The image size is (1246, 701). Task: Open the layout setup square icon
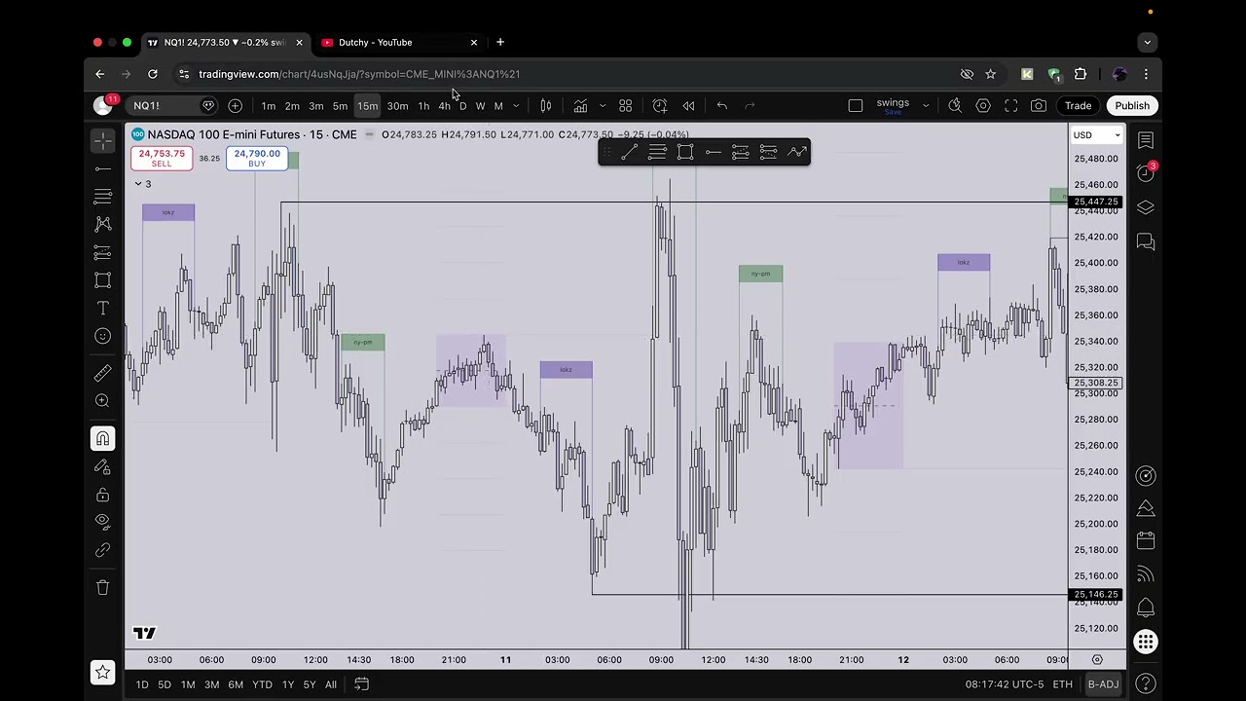click(856, 105)
